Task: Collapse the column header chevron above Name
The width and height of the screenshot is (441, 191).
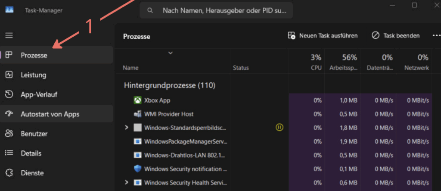Action: [170, 53]
